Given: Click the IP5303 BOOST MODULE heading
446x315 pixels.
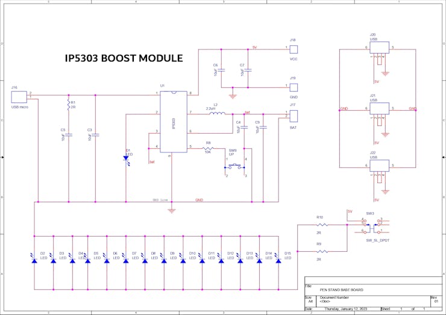Looking at the screenshot, I should pos(124,58).
